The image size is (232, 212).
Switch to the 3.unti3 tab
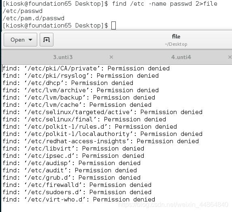[63, 57]
